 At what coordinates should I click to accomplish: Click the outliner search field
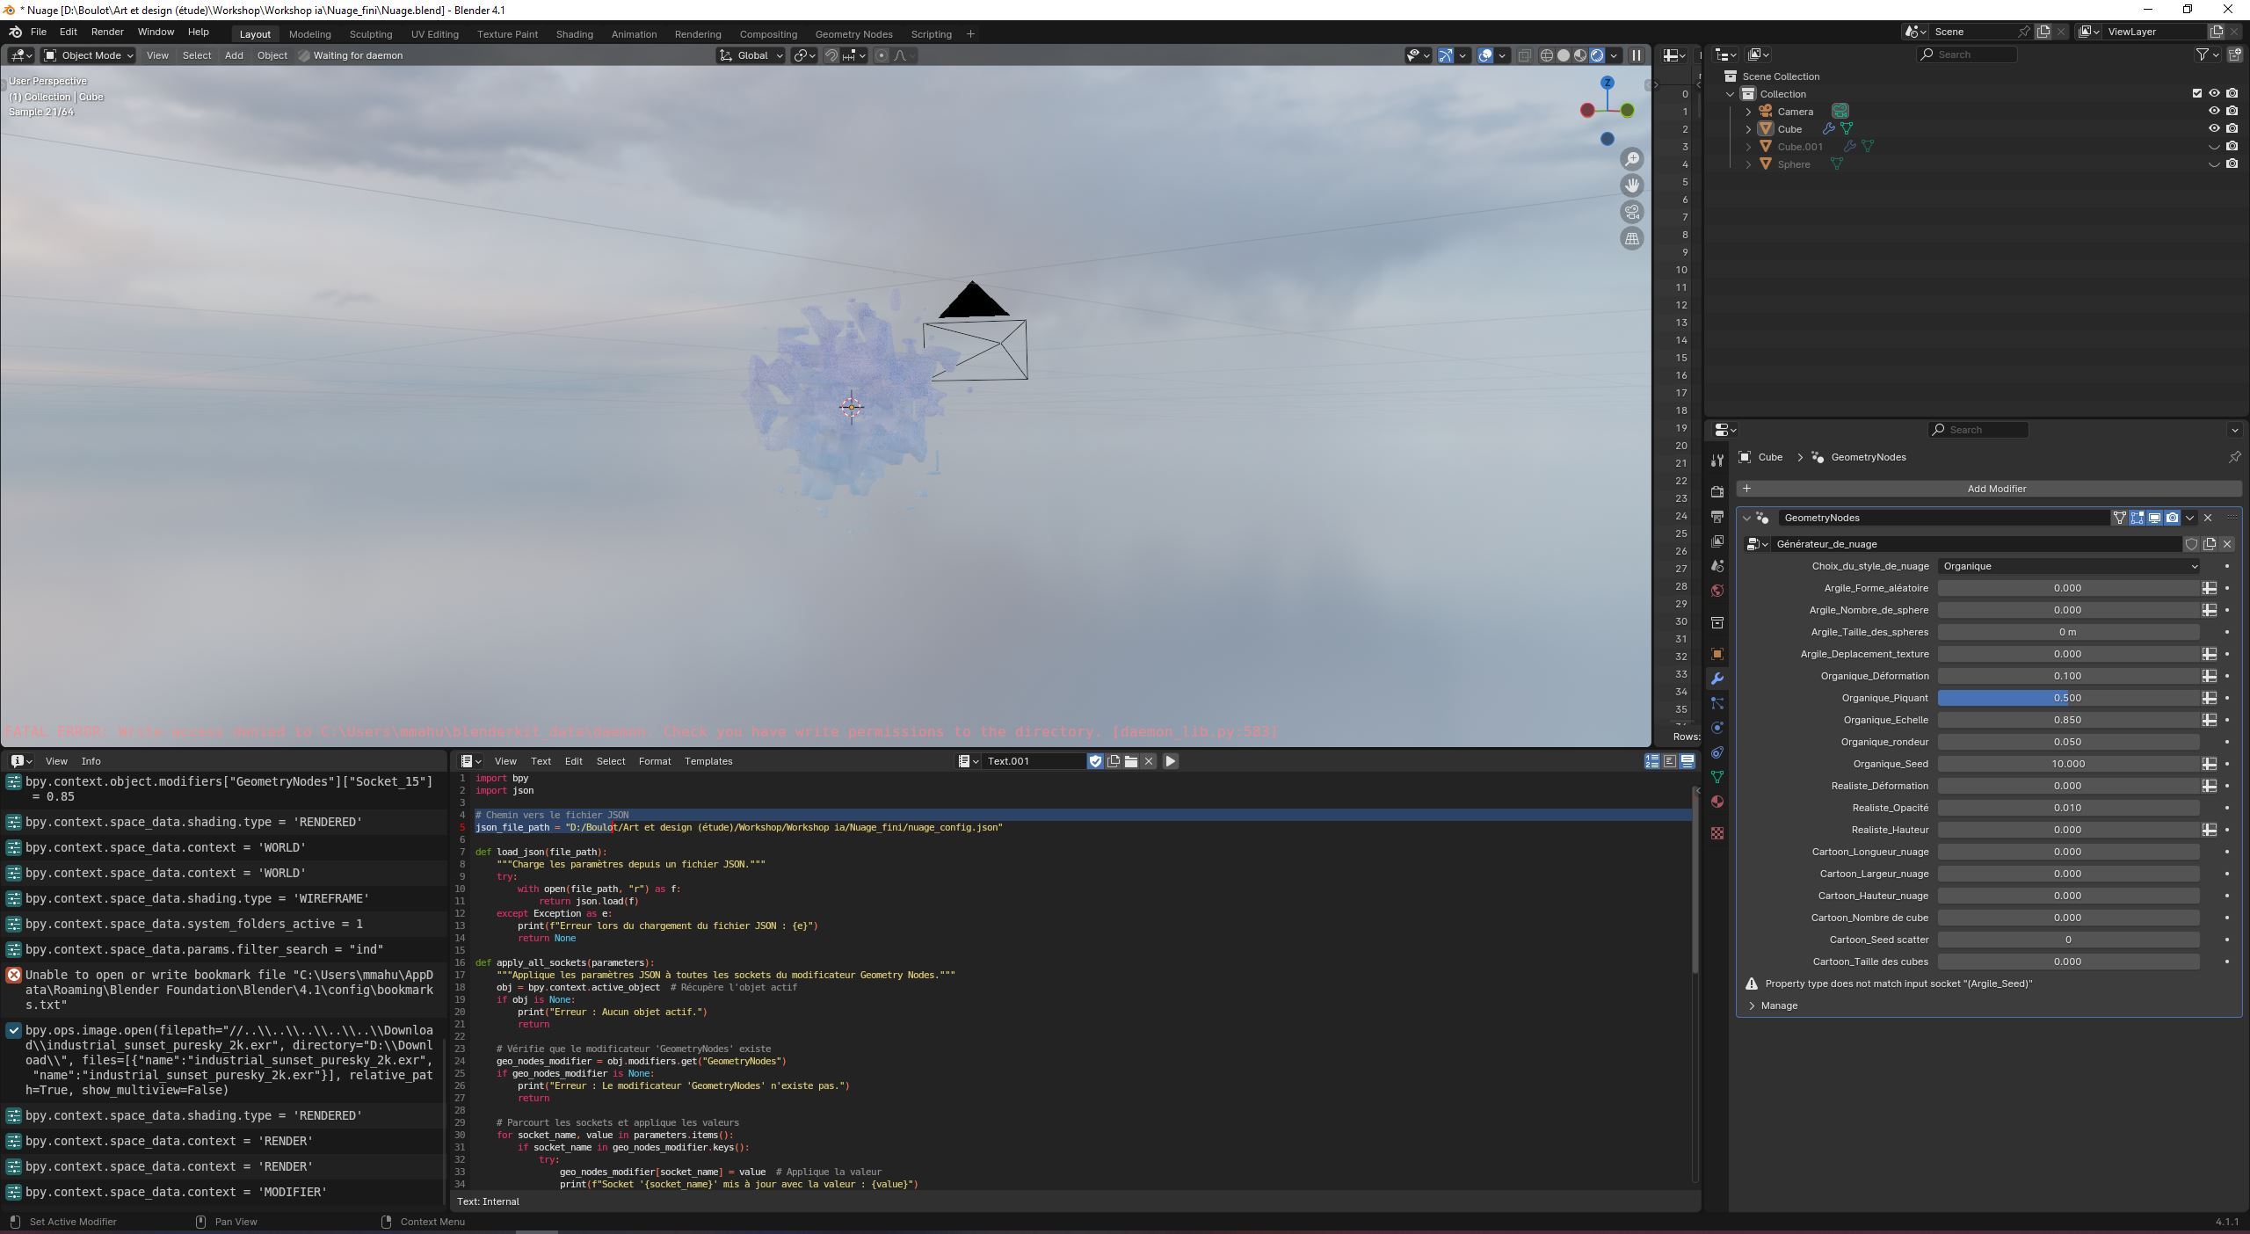tap(1966, 54)
